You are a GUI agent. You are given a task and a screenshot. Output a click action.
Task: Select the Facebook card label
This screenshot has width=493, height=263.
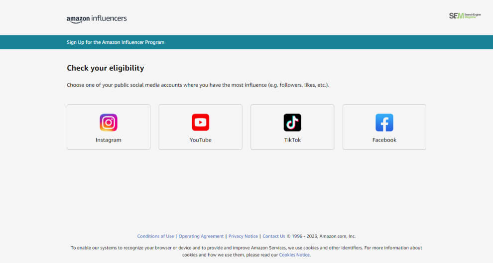tap(384, 140)
